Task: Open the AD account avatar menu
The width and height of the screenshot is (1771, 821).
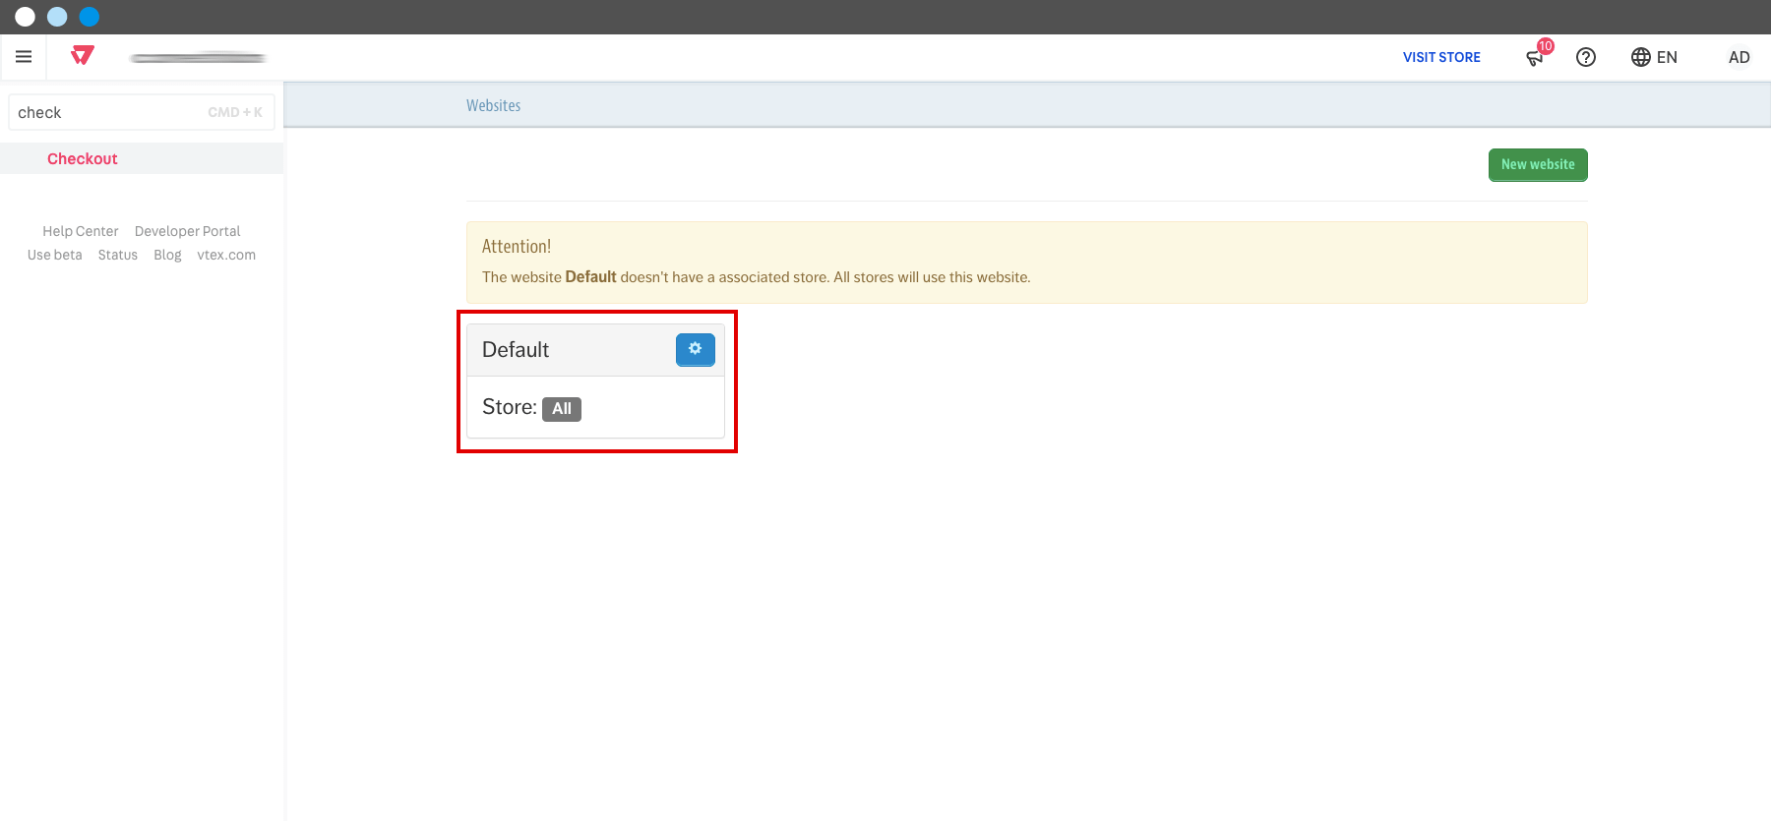Action: (x=1740, y=57)
